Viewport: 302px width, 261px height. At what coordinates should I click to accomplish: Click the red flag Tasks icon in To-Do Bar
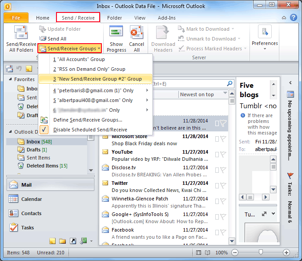[x=290, y=176]
